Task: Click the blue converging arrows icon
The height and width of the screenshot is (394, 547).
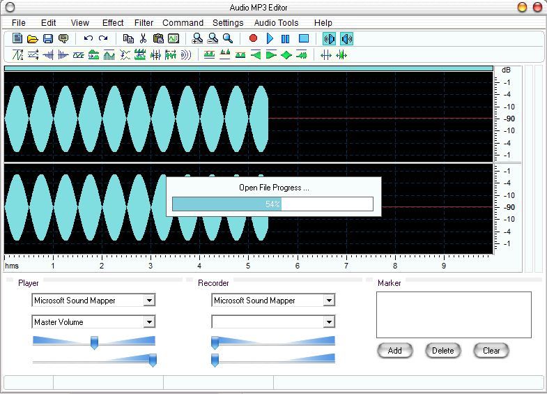Action: coord(326,55)
